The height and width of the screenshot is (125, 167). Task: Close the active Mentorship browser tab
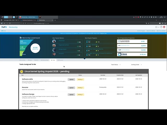pos(52,20)
